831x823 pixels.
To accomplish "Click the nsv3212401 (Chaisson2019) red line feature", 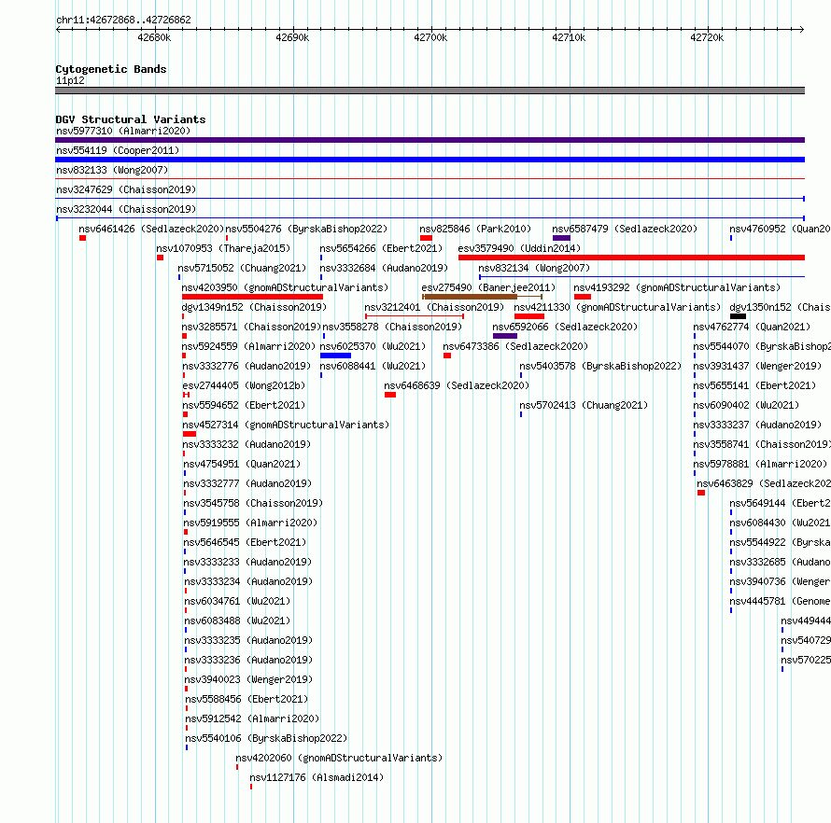I will point(415,316).
